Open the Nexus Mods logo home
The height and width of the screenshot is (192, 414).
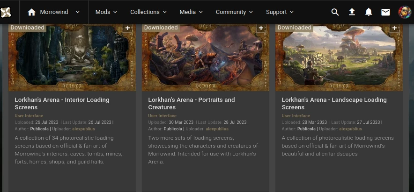(6, 12)
